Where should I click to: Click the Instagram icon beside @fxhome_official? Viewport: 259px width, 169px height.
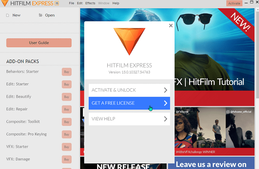(x=228, y=112)
